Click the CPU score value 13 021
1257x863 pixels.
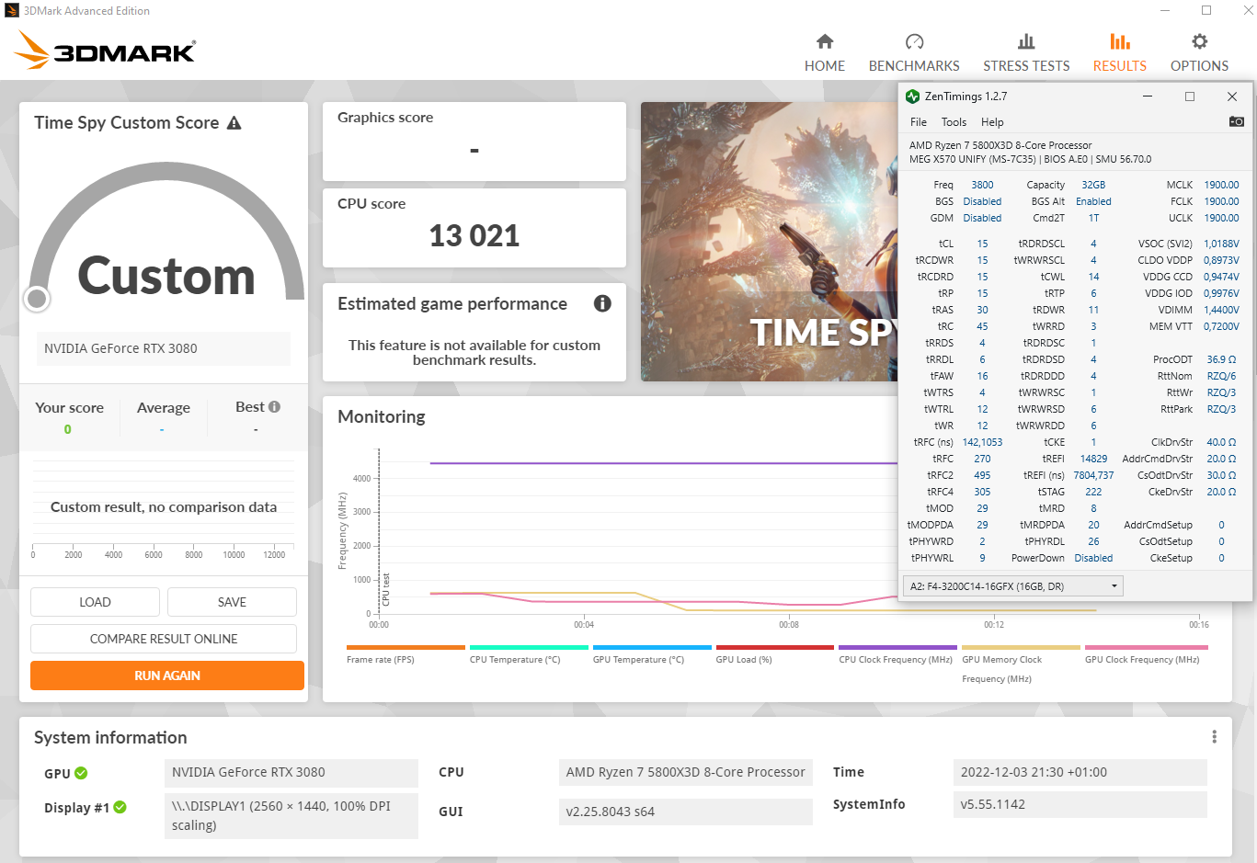[474, 236]
